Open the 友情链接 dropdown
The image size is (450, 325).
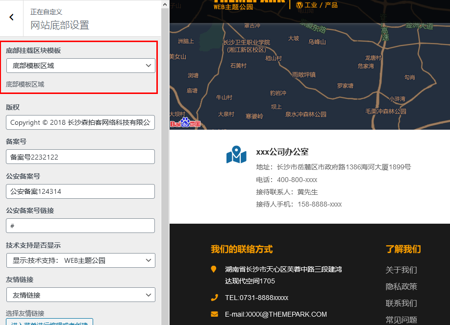pos(80,295)
